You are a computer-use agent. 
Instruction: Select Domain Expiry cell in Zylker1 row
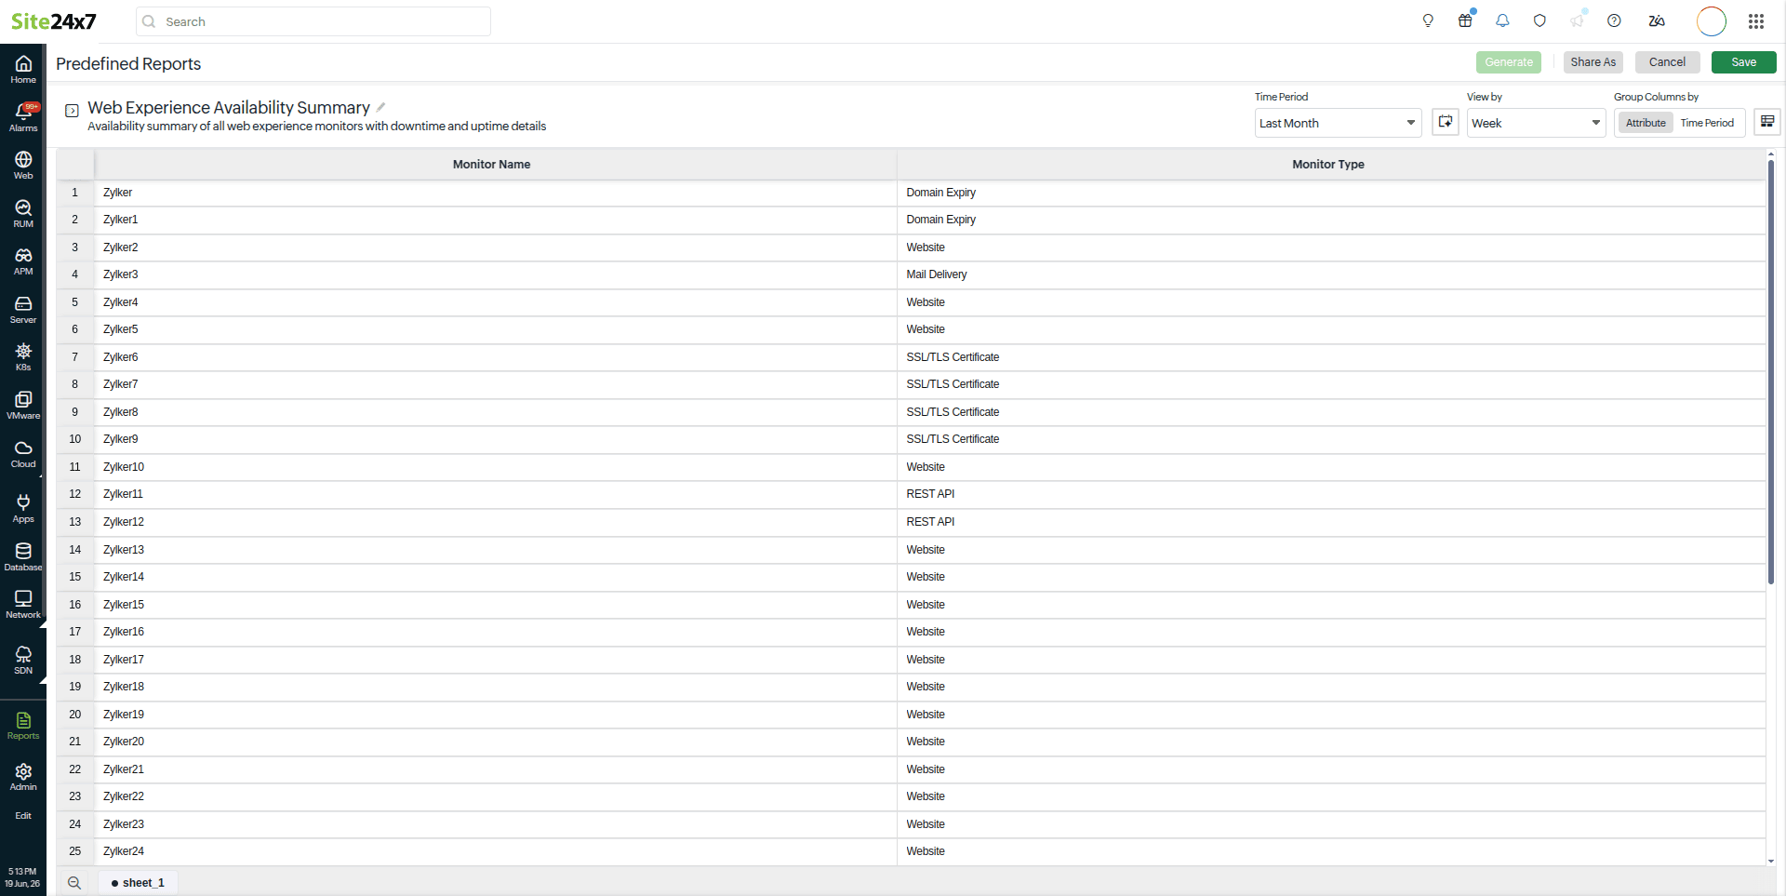point(1331,220)
